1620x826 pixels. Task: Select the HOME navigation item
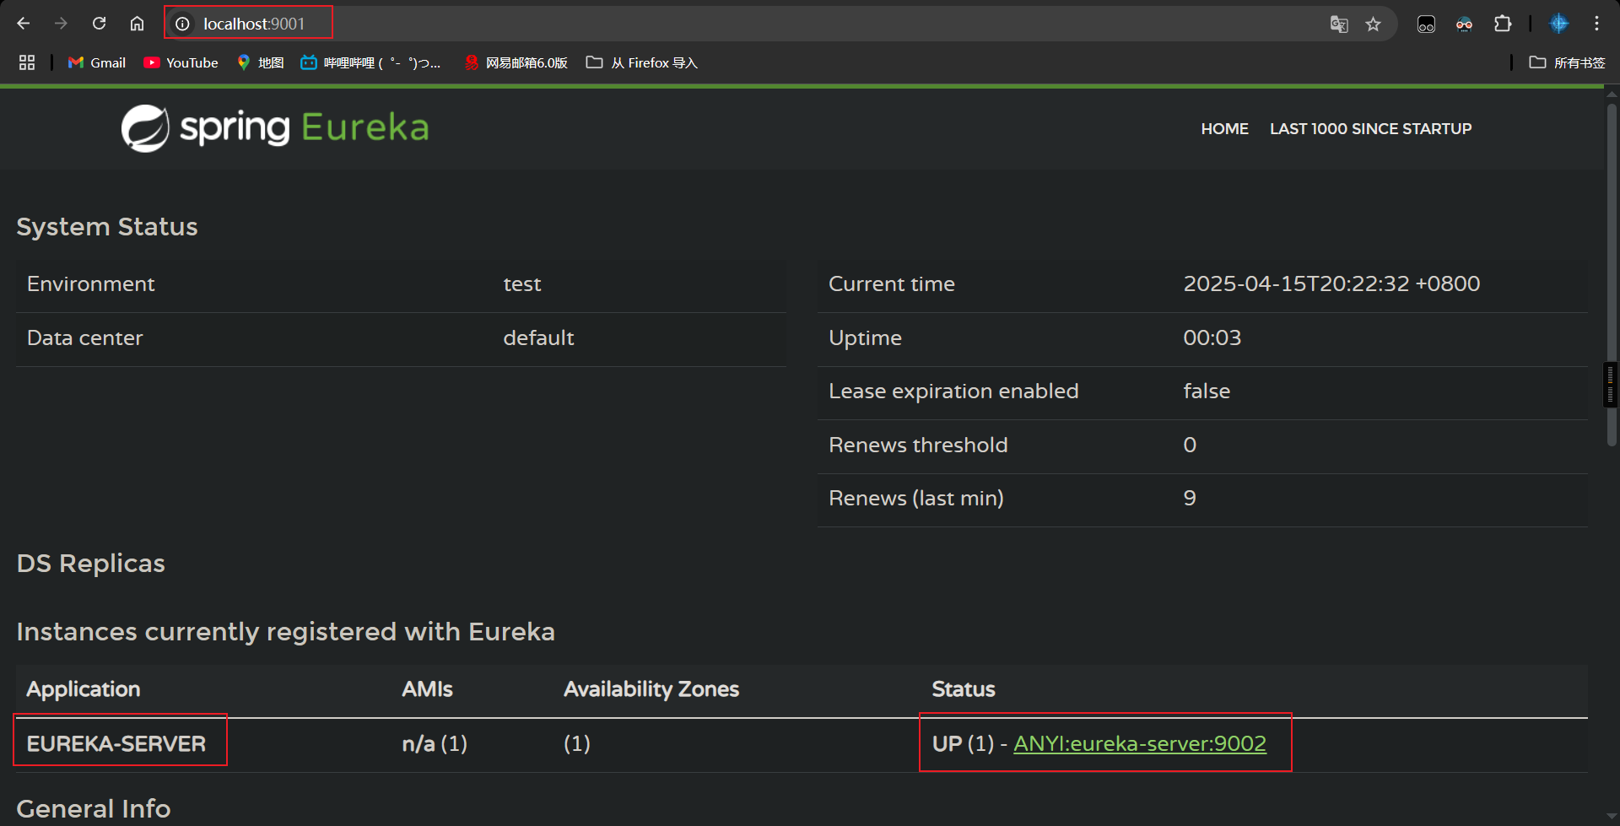point(1224,128)
